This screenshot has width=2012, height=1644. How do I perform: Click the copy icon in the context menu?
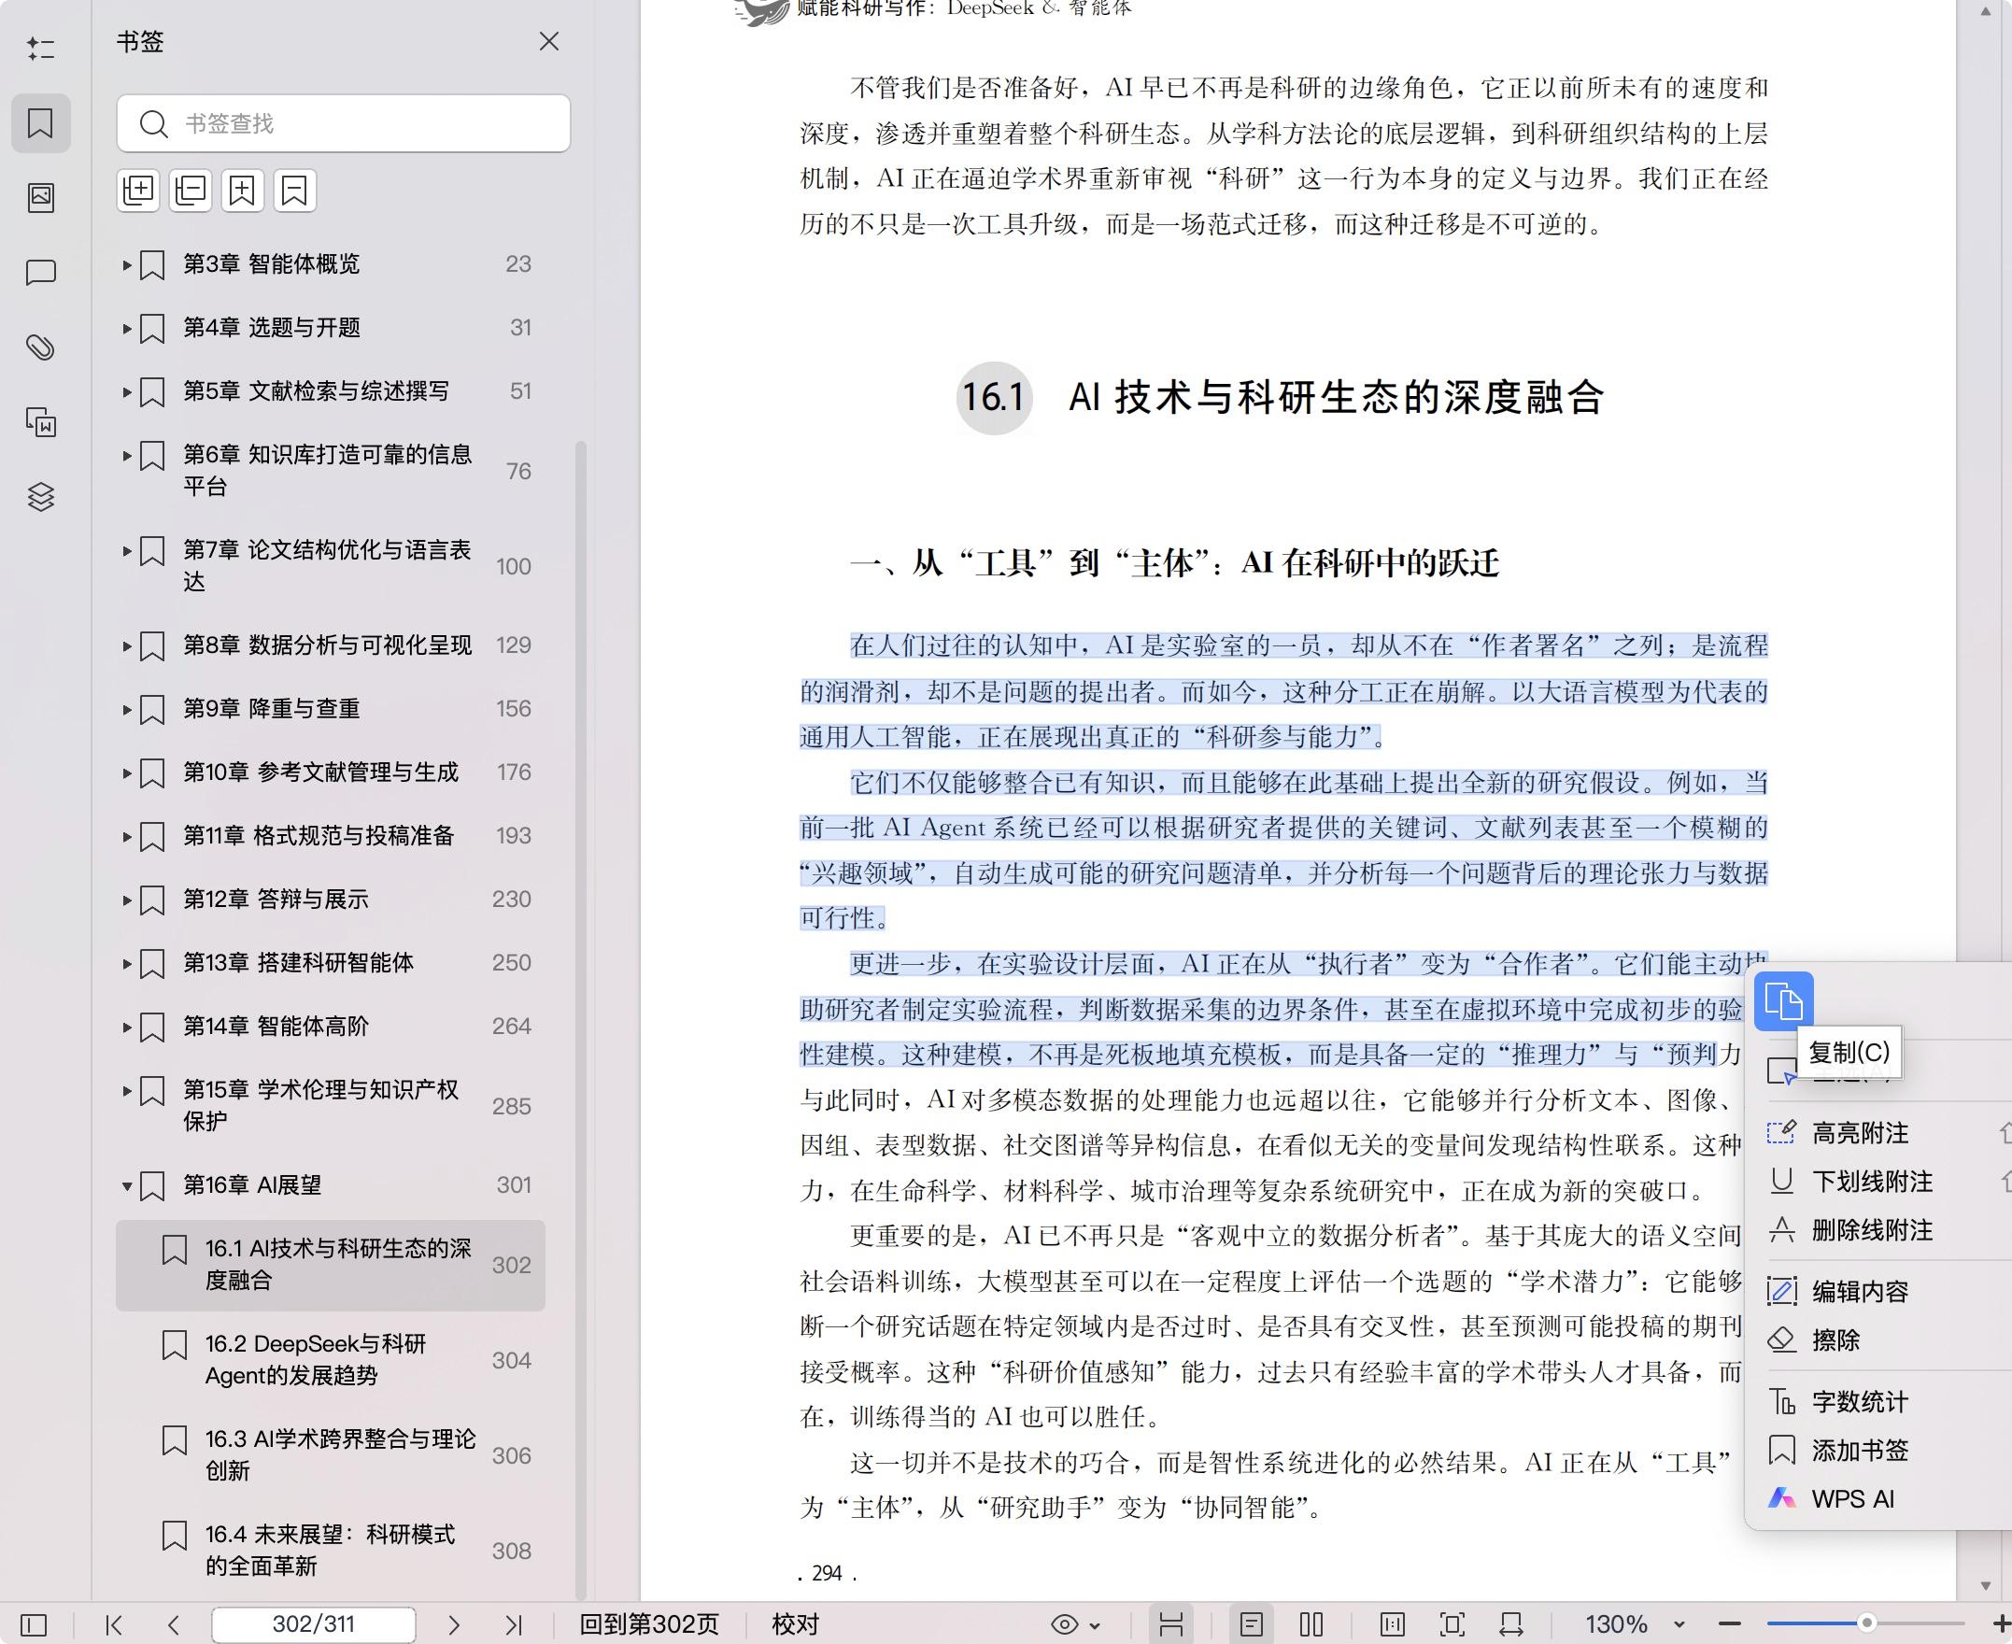(x=1784, y=1001)
